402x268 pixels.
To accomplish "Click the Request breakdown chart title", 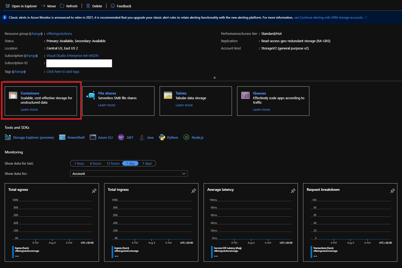I will pyautogui.click(x=323, y=189).
